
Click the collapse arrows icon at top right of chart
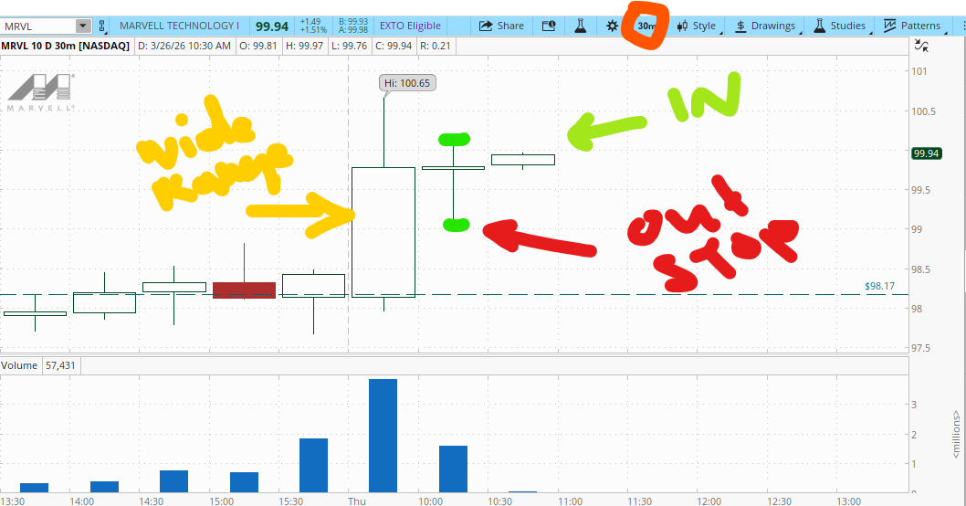pos(921,45)
